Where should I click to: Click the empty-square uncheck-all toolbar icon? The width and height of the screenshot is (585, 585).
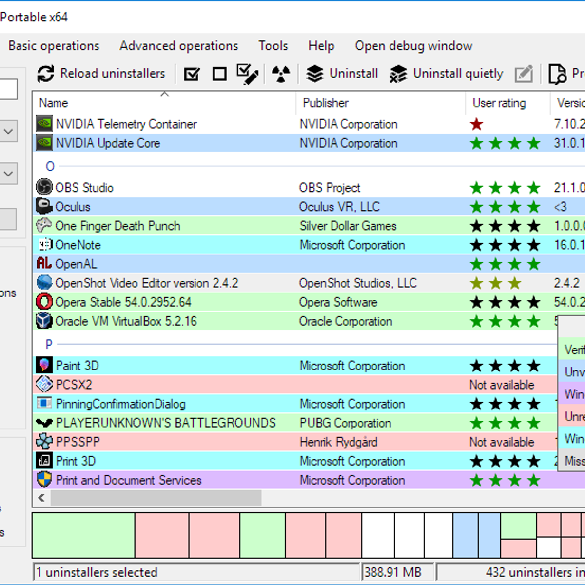[219, 74]
